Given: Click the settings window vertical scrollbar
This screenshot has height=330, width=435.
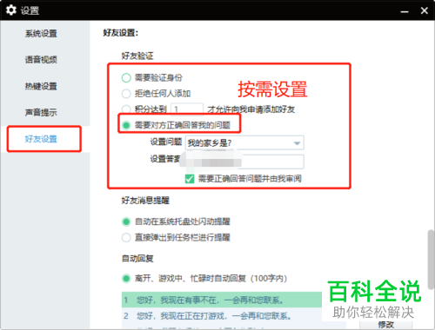Looking at the screenshot, I should pyautogui.click(x=431, y=259).
